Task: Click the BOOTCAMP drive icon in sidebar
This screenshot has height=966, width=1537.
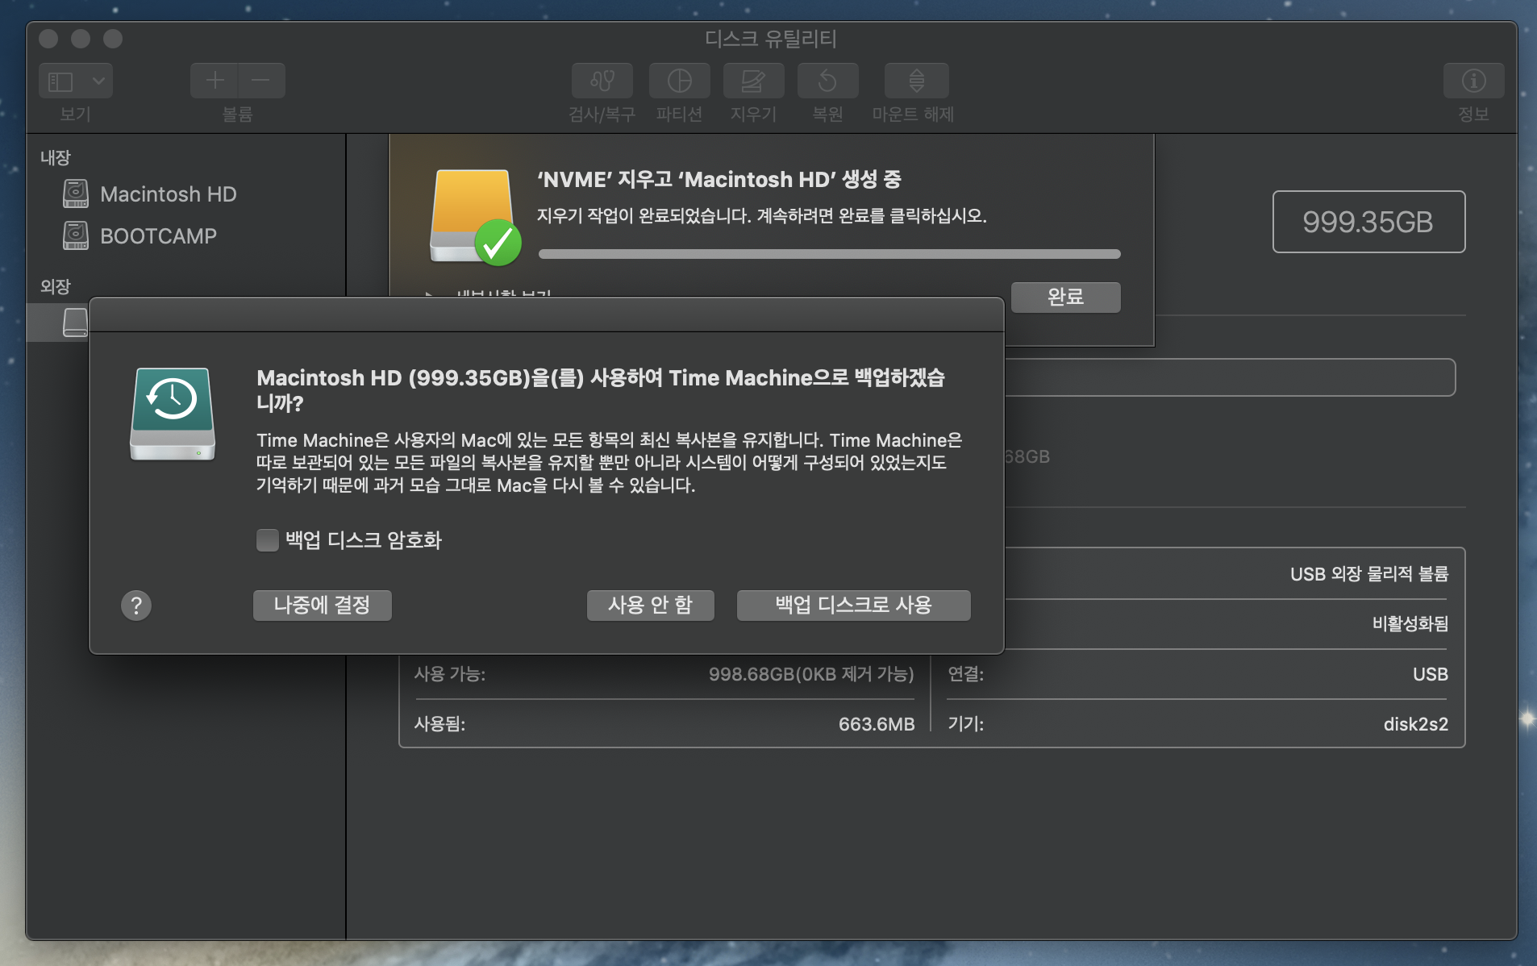Action: pos(75,235)
